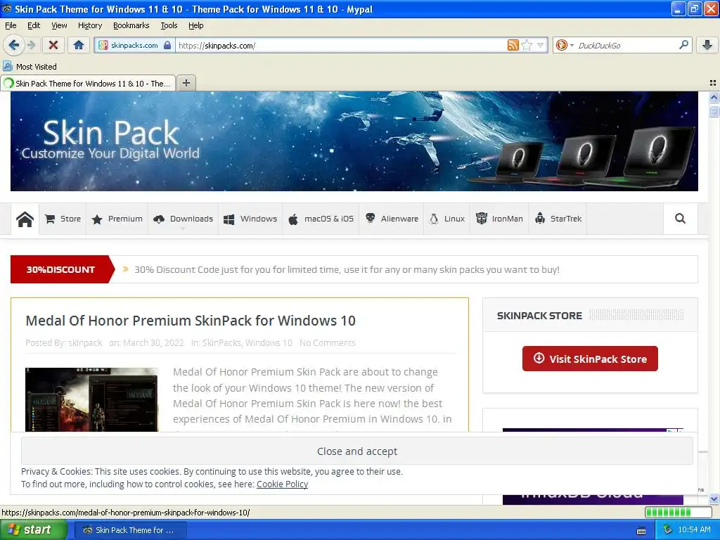Click the No Comments link
This screenshot has height=540, width=720.
pyautogui.click(x=328, y=342)
